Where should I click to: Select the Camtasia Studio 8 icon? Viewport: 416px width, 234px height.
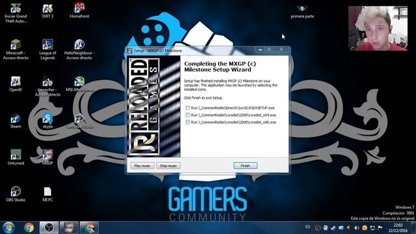[79, 123]
